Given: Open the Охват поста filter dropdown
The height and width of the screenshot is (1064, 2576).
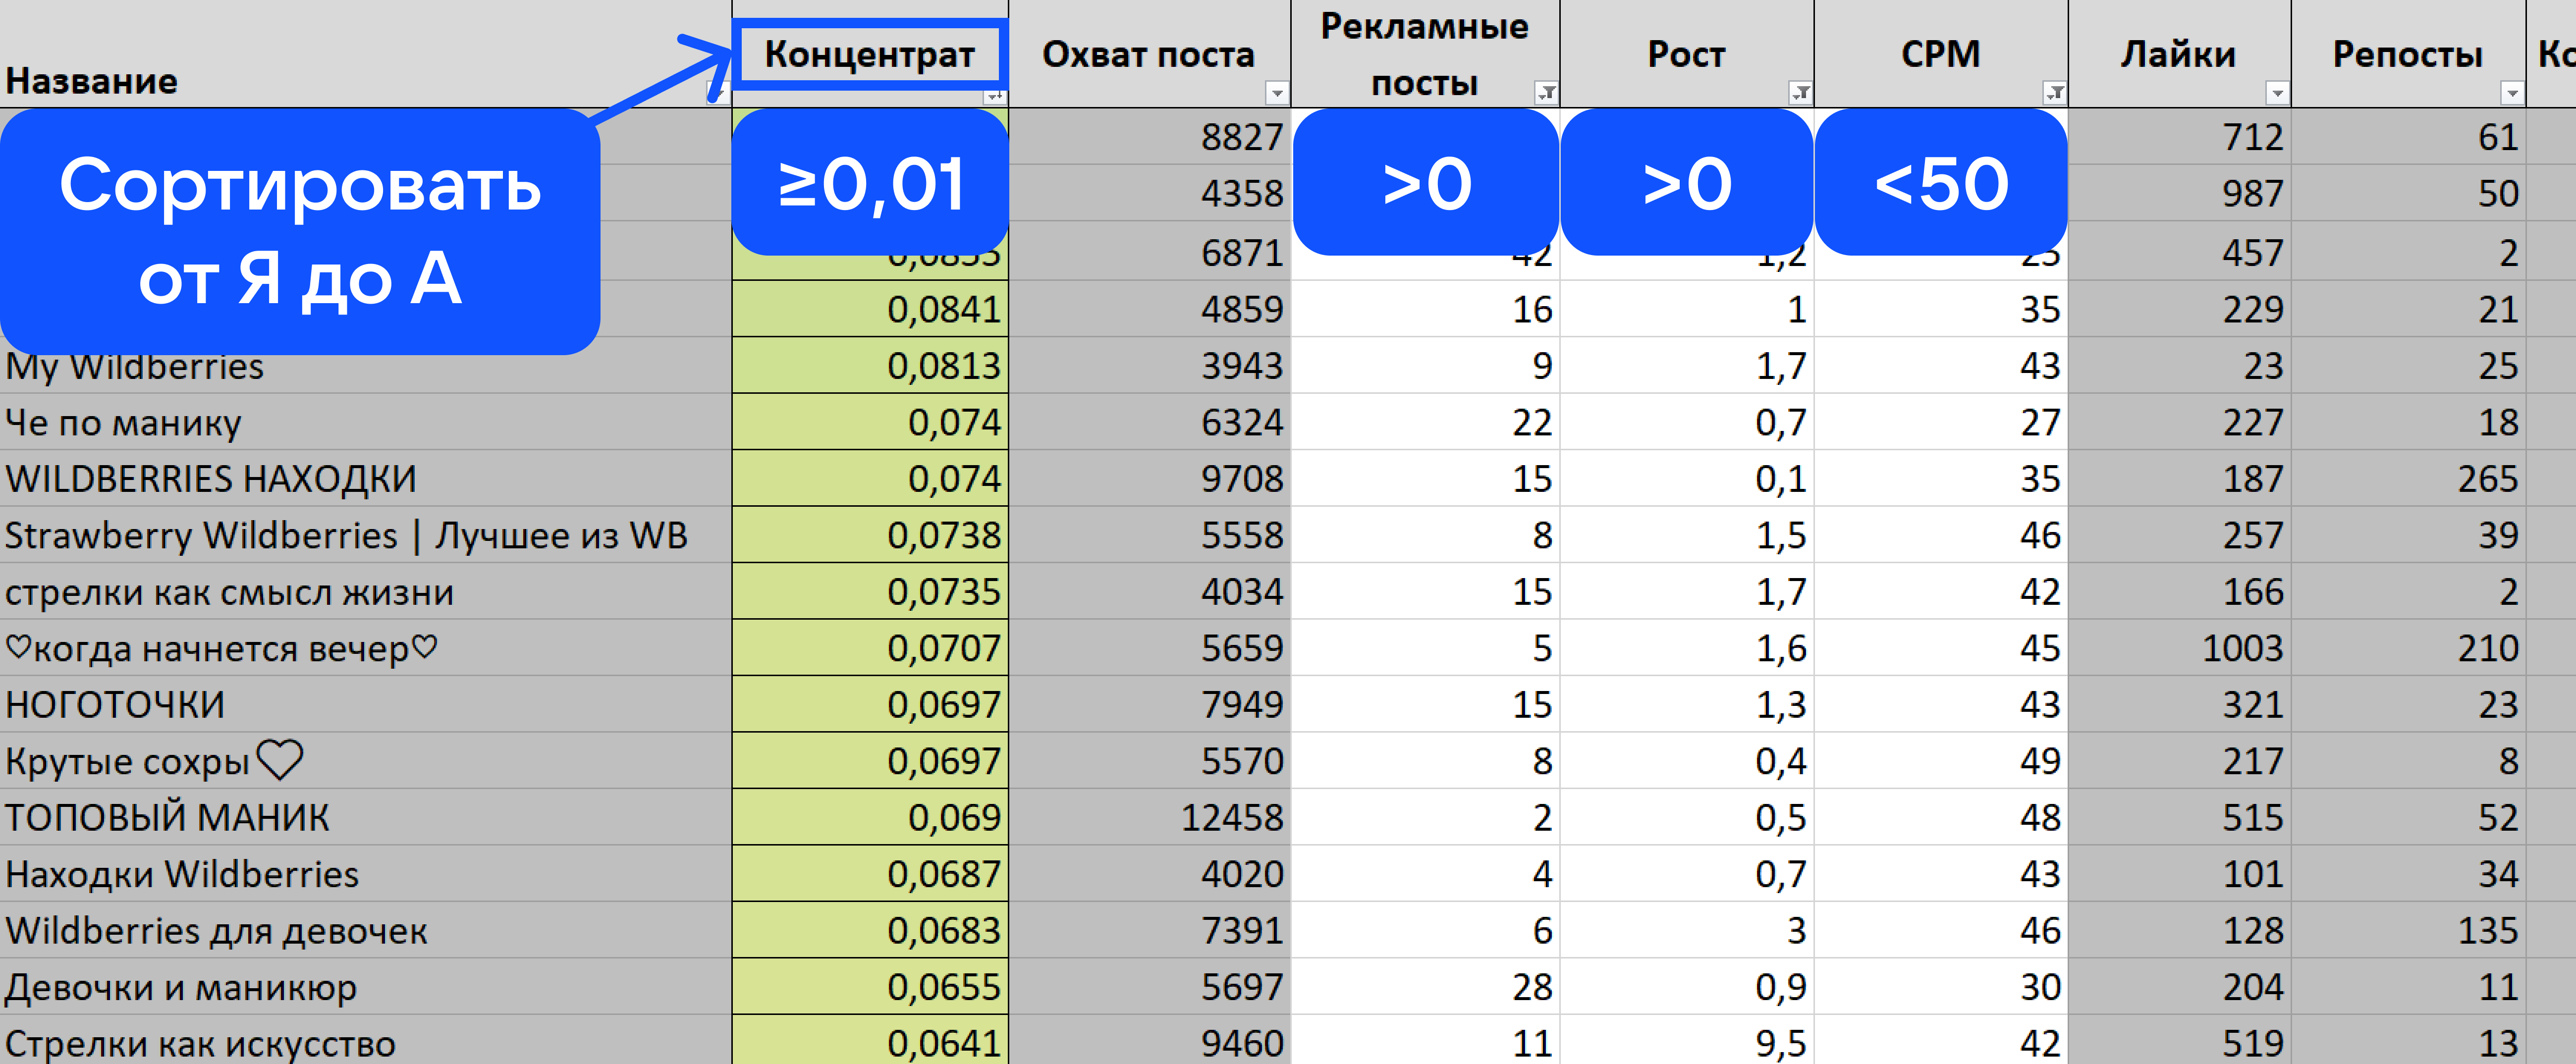Looking at the screenshot, I should (1276, 94).
